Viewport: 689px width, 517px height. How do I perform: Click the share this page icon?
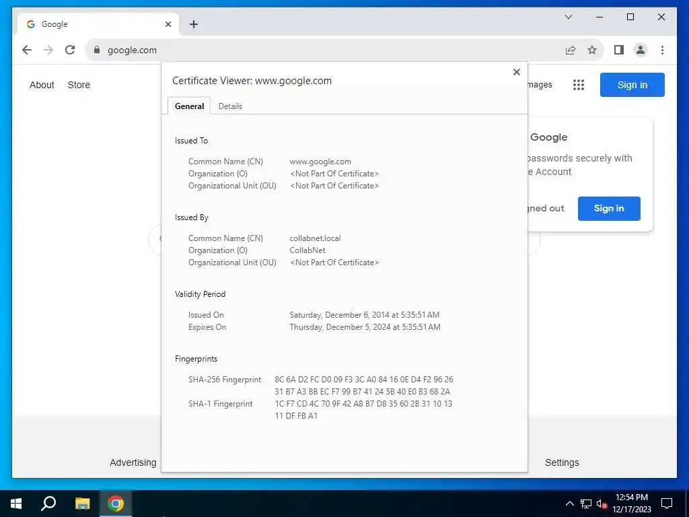(571, 50)
